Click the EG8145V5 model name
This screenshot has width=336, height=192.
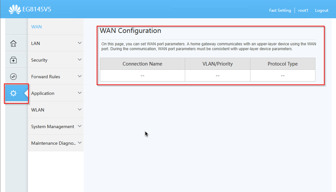point(37,9)
